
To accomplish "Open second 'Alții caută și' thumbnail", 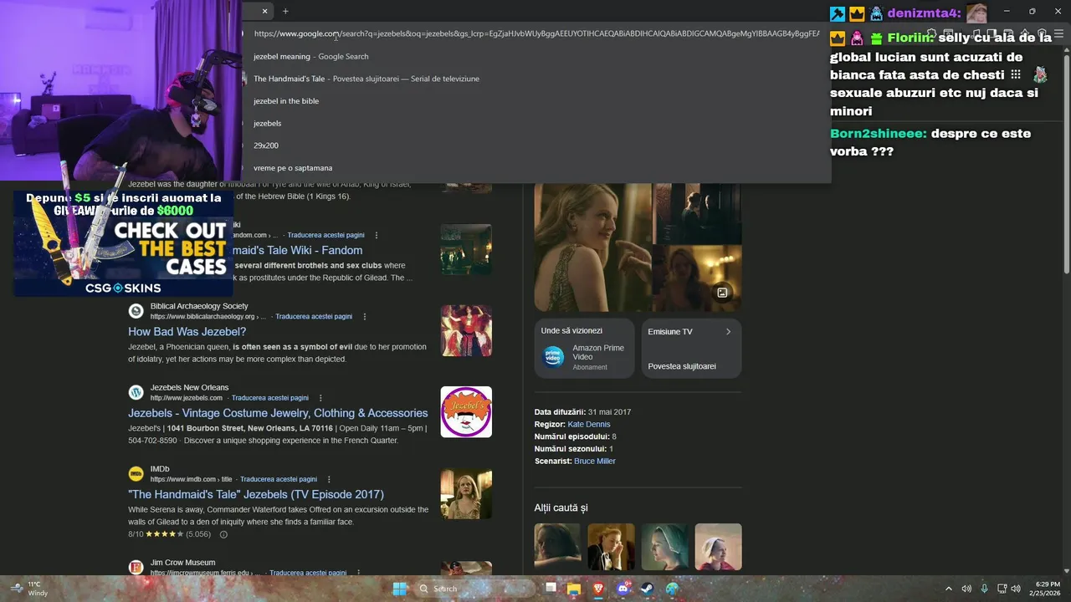I will (x=611, y=547).
